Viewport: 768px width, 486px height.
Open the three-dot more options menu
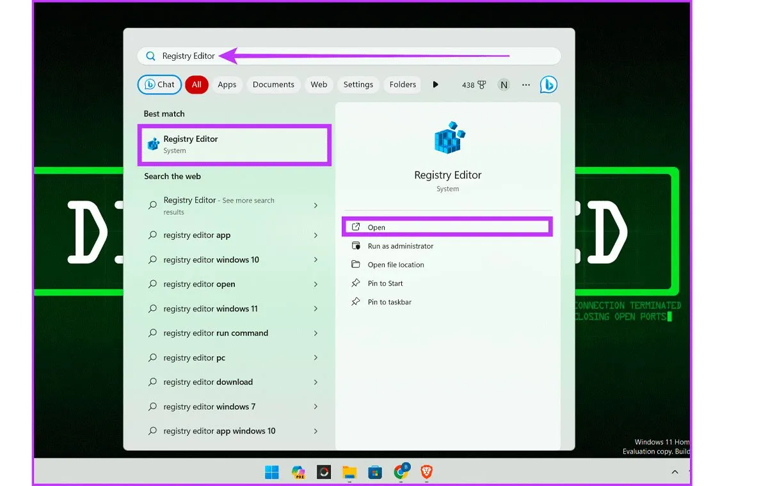click(525, 84)
